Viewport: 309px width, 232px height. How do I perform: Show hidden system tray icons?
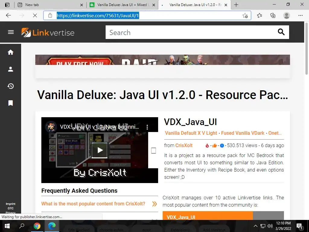click(x=255, y=226)
